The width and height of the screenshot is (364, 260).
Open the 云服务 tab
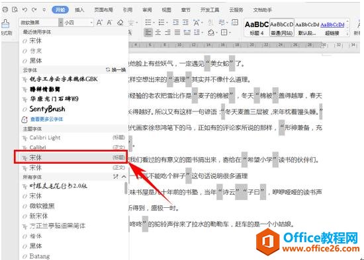[236, 10]
